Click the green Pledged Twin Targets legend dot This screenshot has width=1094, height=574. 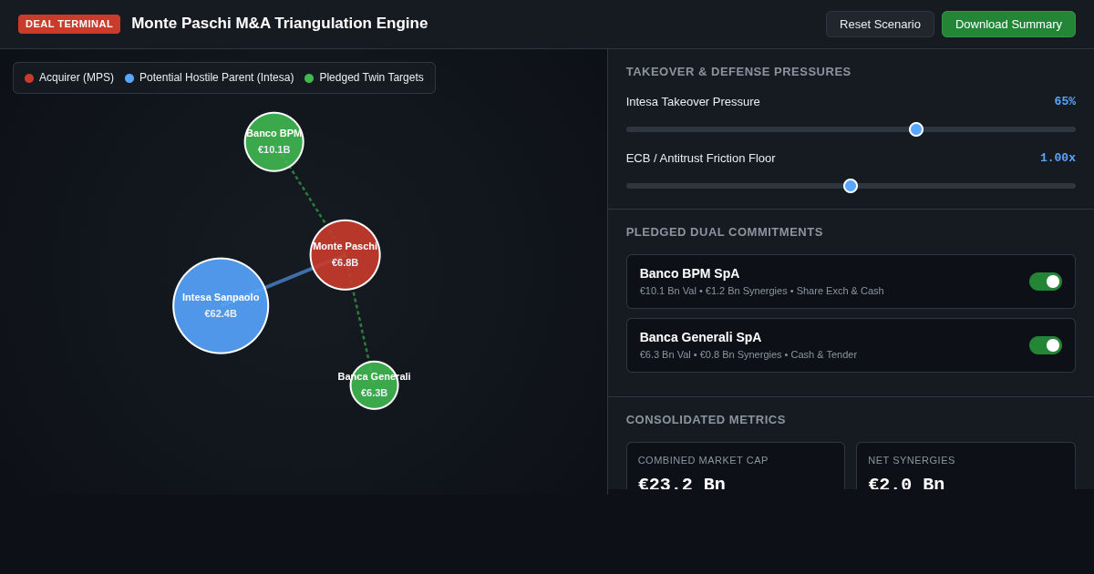point(309,78)
